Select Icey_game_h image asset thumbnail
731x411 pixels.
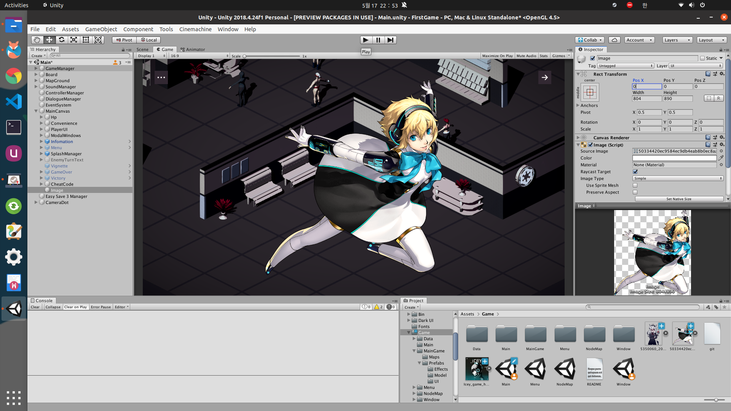tap(477, 369)
